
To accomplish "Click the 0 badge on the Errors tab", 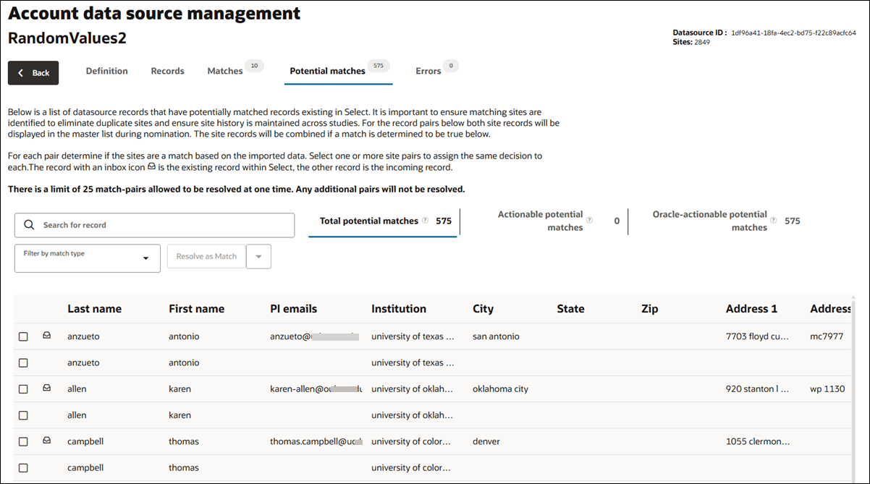I will pyautogui.click(x=451, y=66).
